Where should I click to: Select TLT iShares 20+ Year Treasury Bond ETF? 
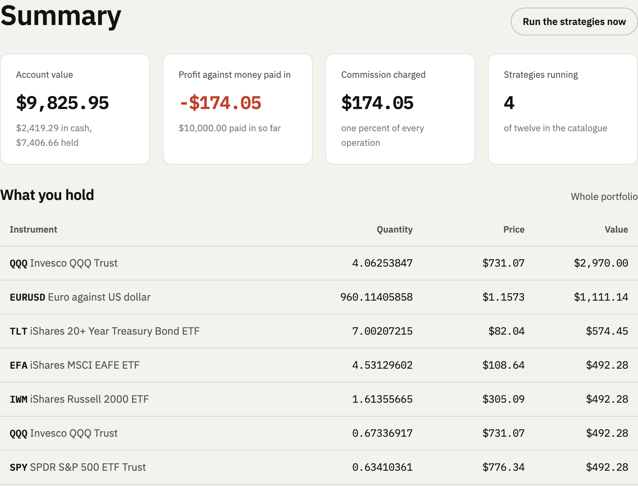click(x=319, y=331)
